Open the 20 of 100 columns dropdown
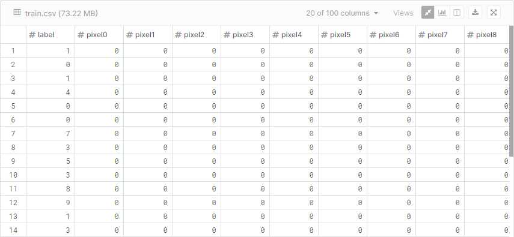514x237 pixels. point(342,13)
